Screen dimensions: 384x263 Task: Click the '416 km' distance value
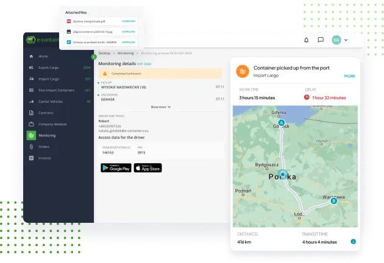point(244,242)
